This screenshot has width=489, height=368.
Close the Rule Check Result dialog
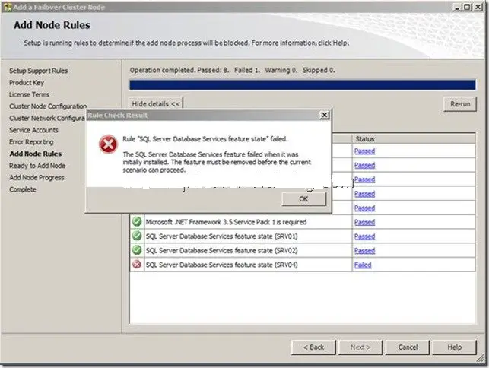pos(325,115)
